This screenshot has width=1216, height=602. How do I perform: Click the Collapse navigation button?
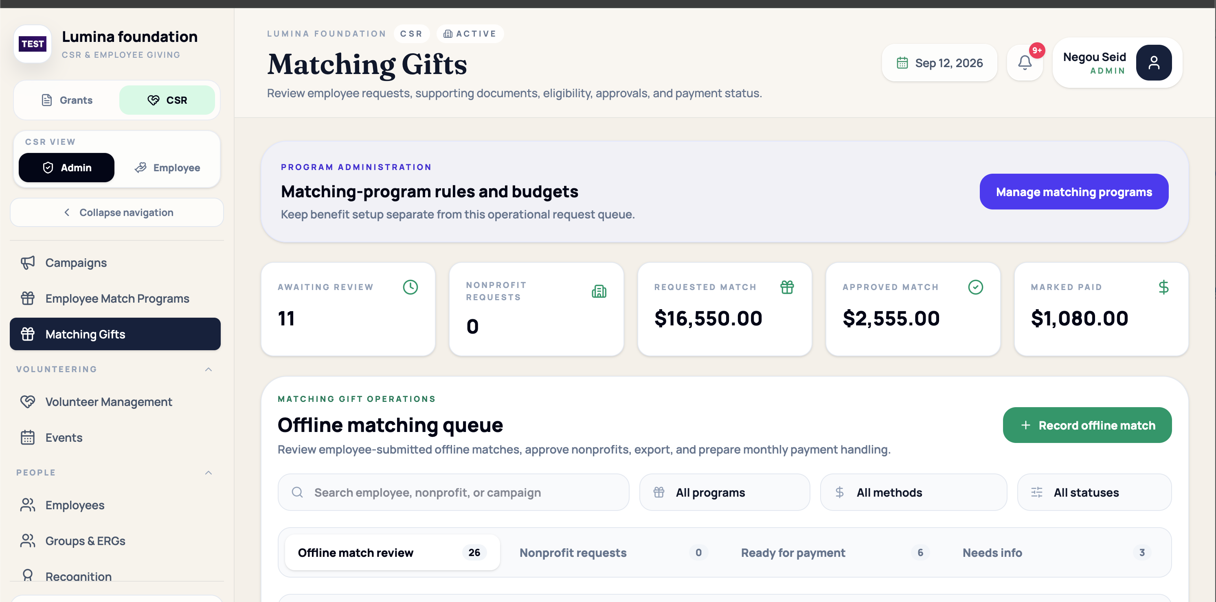coord(116,213)
